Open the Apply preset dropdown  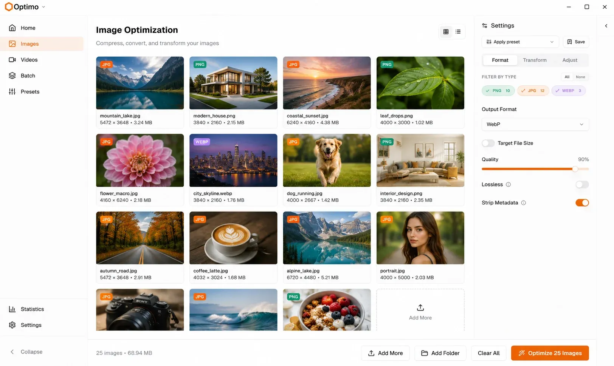tap(520, 42)
